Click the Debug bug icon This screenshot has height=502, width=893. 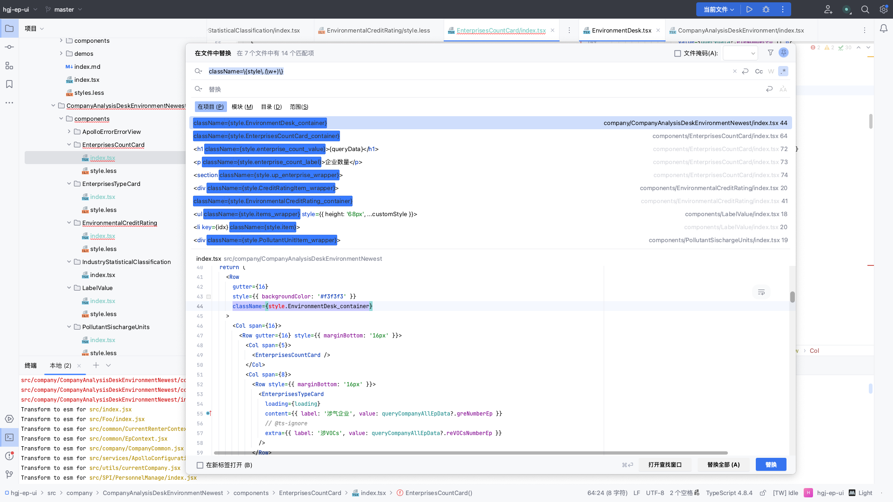[766, 9]
